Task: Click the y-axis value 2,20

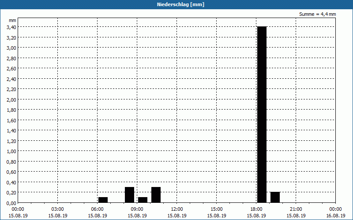Action: pos(11,89)
